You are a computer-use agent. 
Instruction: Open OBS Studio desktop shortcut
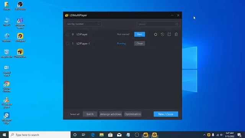(x=20, y=6)
